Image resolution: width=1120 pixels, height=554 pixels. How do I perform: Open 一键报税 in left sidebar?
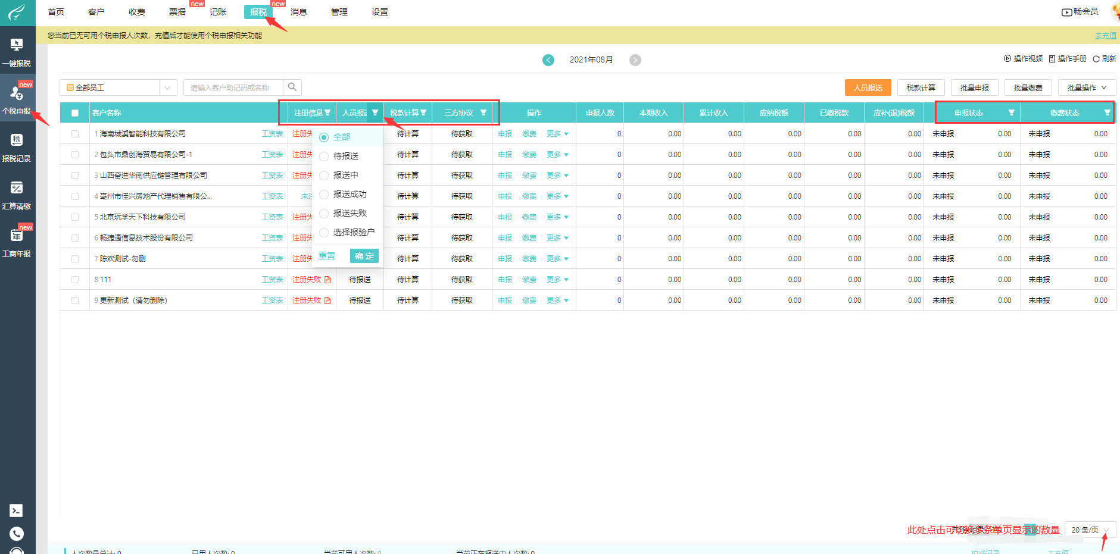tap(17, 52)
